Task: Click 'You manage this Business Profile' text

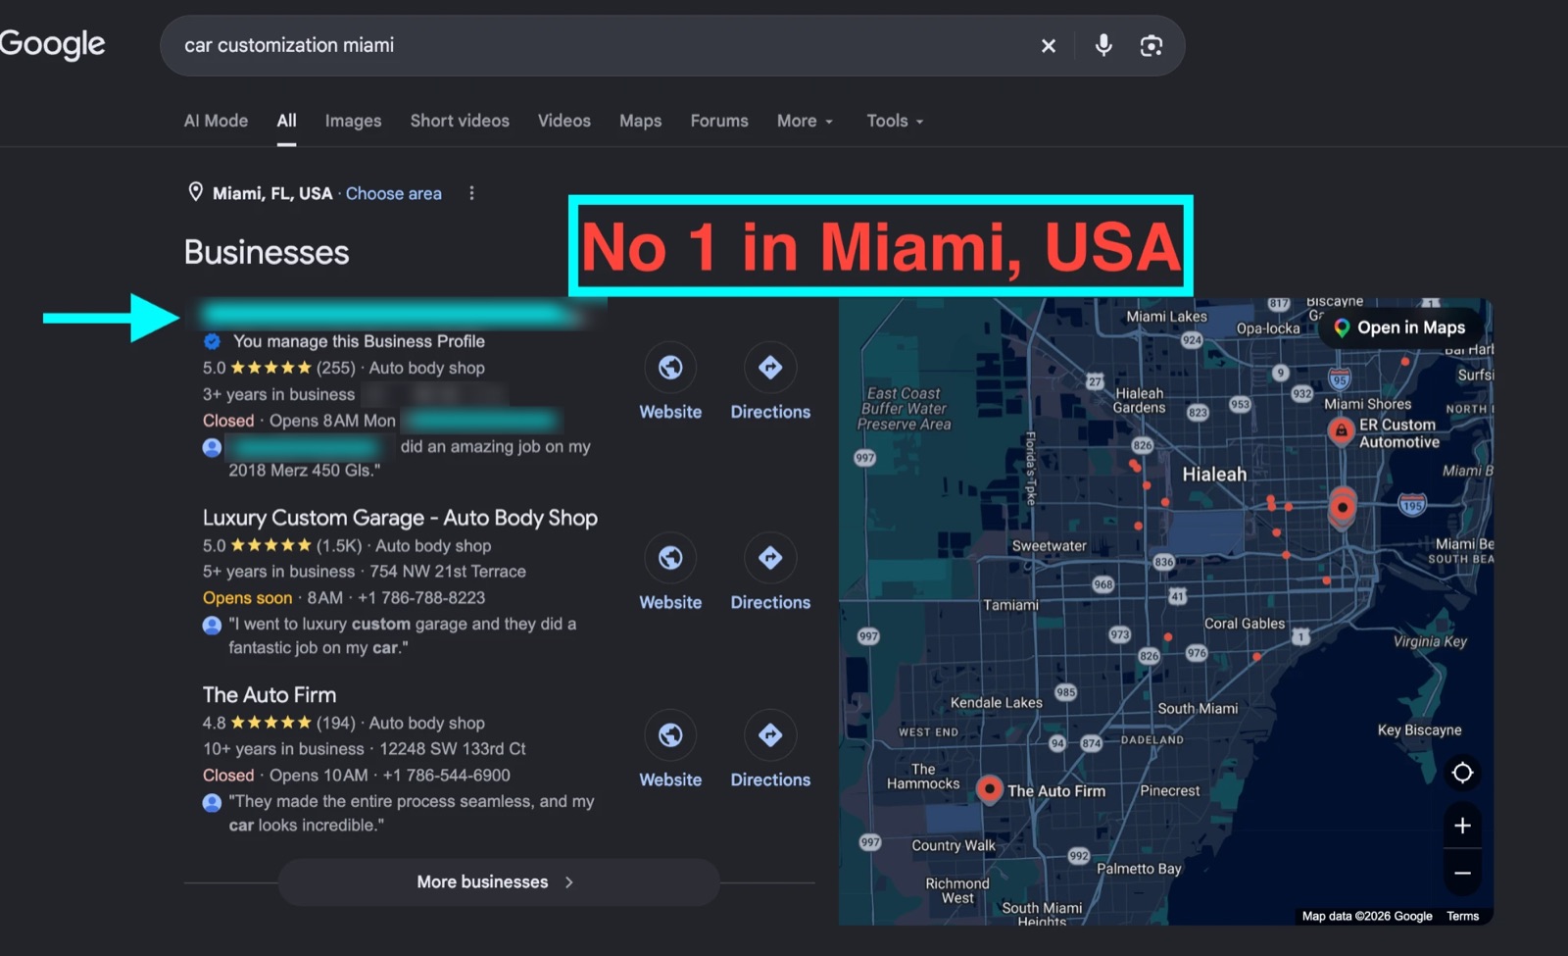Action: click(359, 341)
